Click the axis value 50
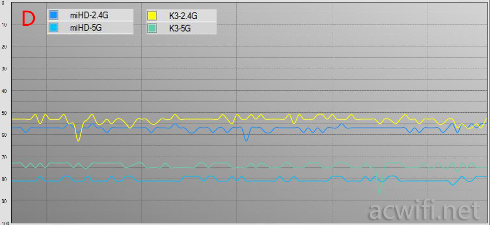 (x=4, y=112)
